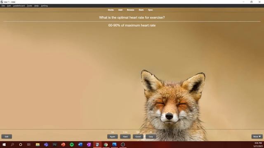The width and height of the screenshot is (264, 148).
Task: Open the Edit menu
Action: tap(9, 6)
